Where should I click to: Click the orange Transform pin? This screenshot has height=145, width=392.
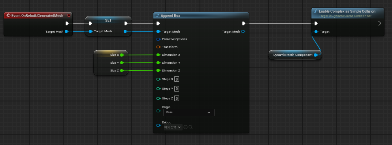point(158,47)
